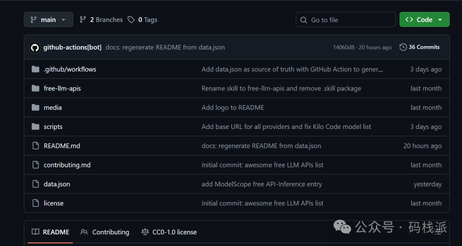This screenshot has width=462, height=246.
Task: Click commit hash 14060d8
Action: (x=344, y=47)
